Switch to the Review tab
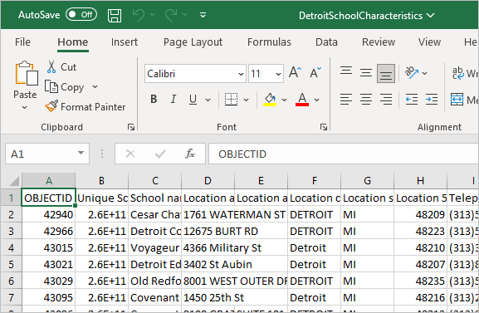Image resolution: width=479 pixels, height=313 pixels. [x=379, y=42]
